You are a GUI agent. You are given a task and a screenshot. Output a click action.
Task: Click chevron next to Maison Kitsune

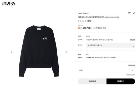(x=89, y=13)
